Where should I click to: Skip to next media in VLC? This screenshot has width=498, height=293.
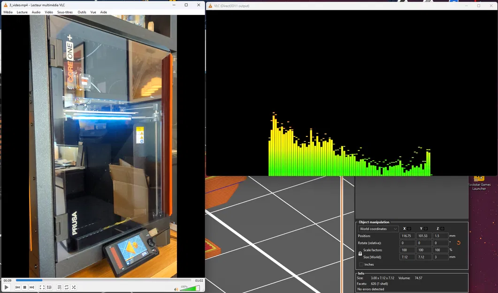pyautogui.click(x=31, y=287)
